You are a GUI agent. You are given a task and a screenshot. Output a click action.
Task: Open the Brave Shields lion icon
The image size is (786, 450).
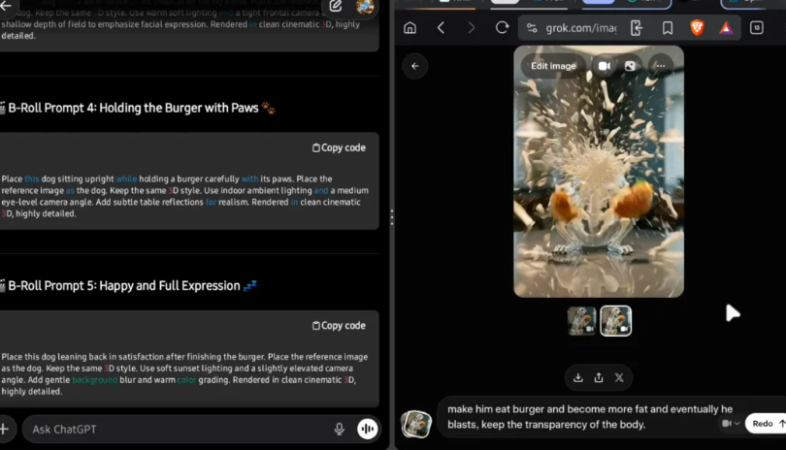point(697,28)
